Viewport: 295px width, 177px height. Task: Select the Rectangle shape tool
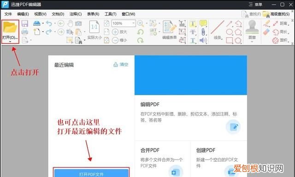(x=230, y=40)
